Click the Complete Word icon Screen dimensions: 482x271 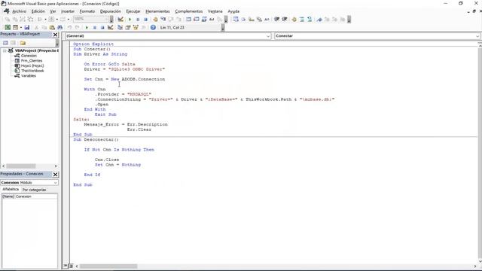coord(267,19)
